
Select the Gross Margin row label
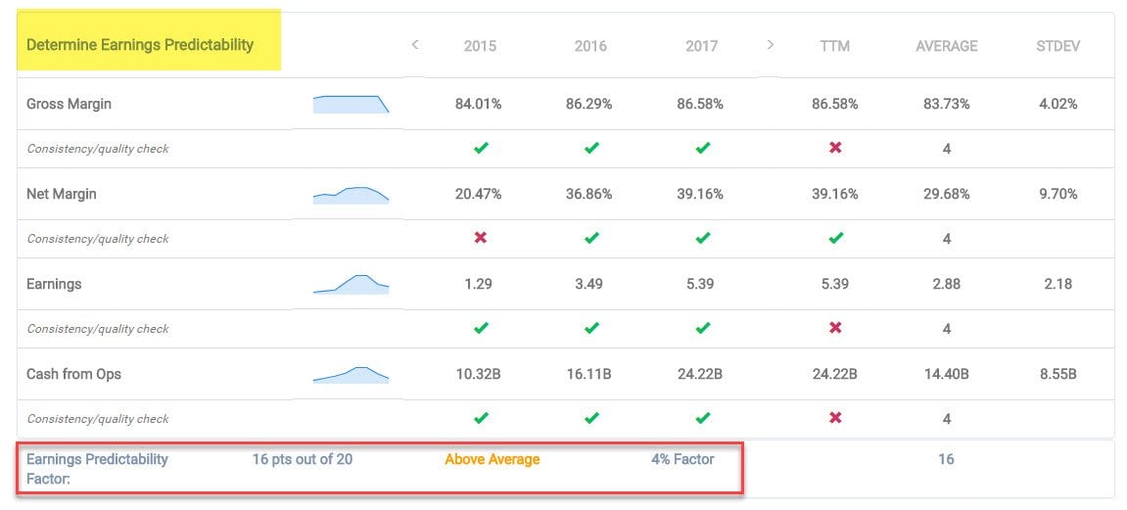69,105
